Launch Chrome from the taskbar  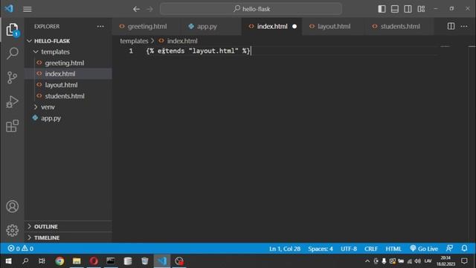pyautogui.click(x=59, y=261)
